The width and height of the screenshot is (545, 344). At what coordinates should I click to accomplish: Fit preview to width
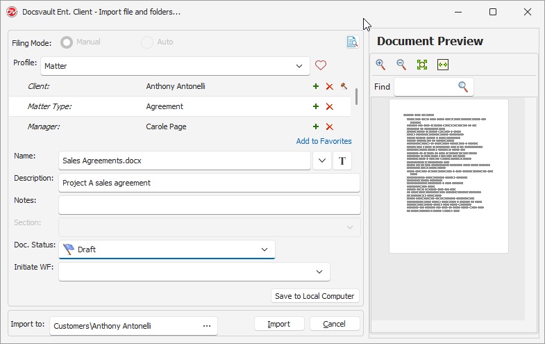pyautogui.click(x=443, y=65)
